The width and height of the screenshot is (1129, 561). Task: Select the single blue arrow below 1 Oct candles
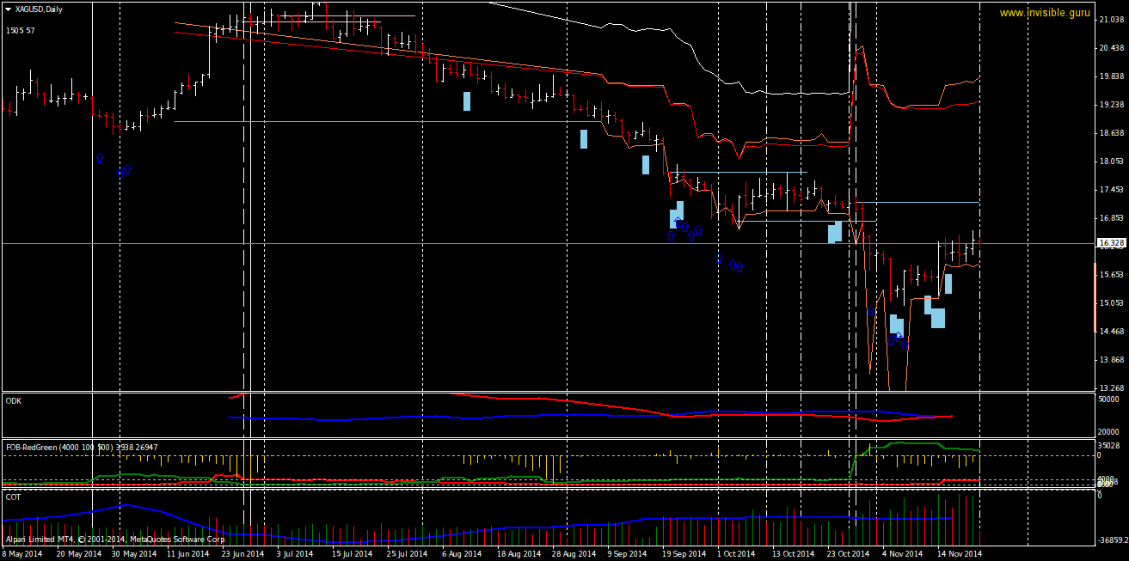coord(720,258)
